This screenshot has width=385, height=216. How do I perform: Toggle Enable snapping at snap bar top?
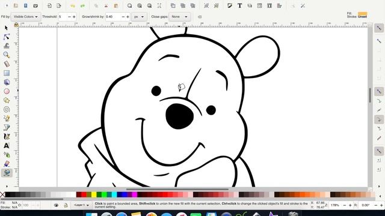tap(379, 28)
